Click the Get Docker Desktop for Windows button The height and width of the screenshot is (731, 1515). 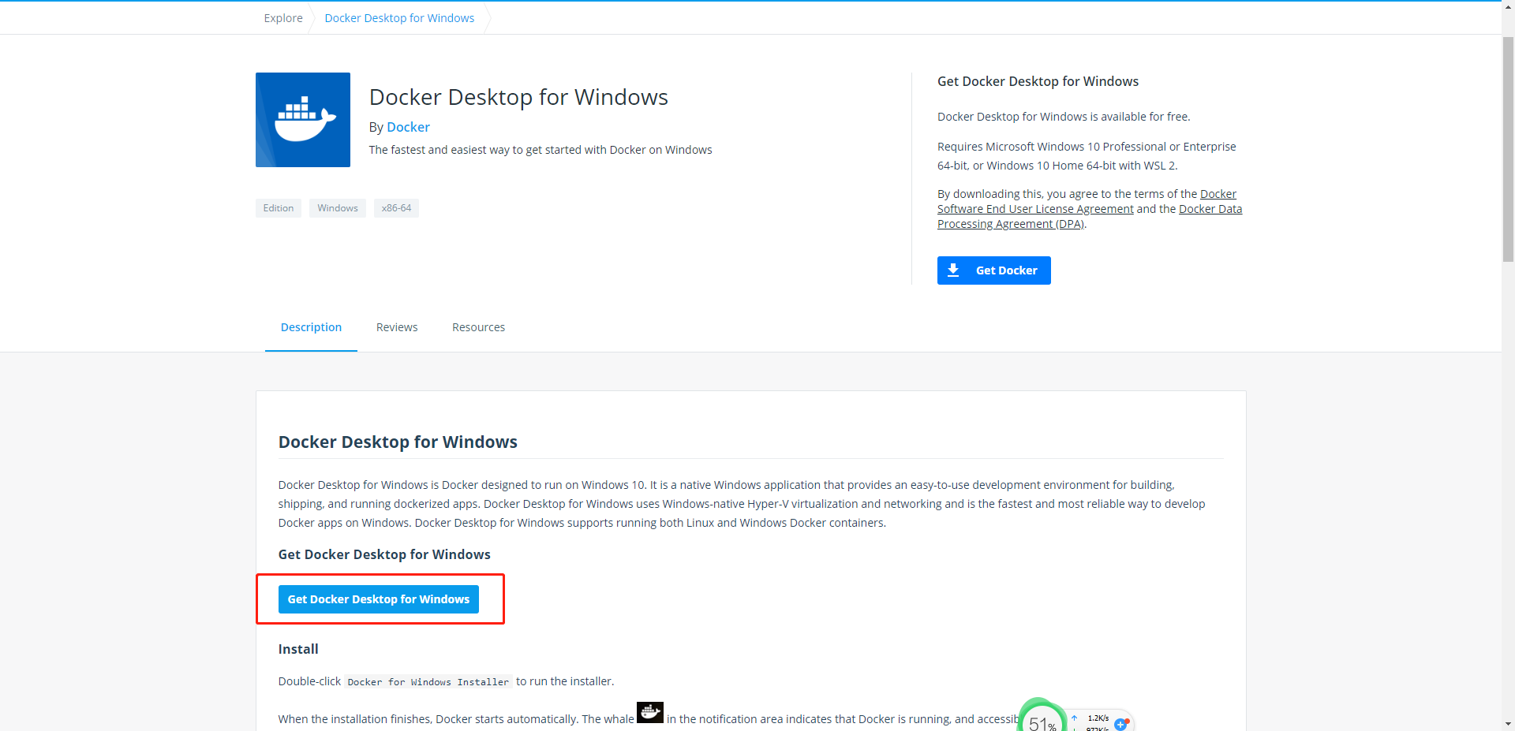click(378, 599)
